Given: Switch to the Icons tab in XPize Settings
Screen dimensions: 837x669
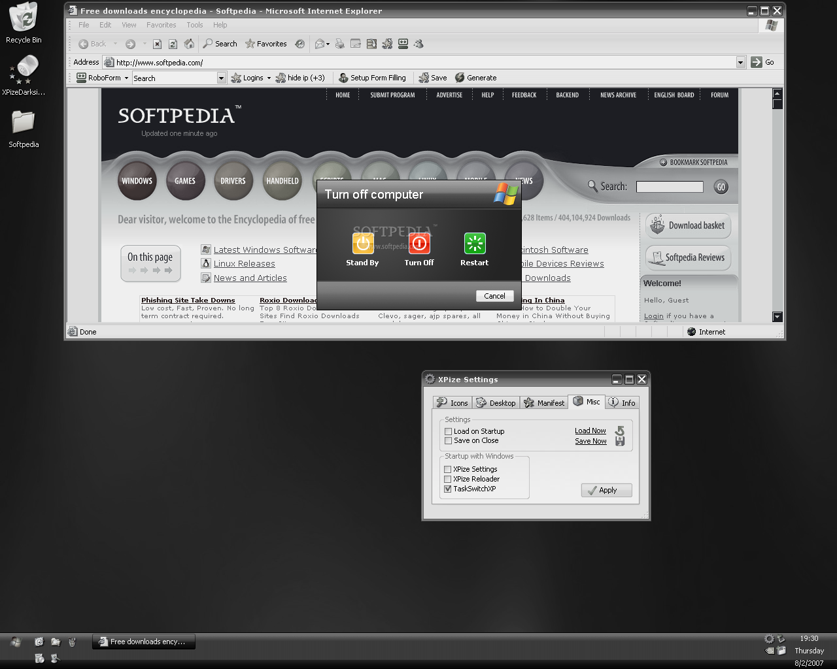Looking at the screenshot, I should [x=453, y=402].
